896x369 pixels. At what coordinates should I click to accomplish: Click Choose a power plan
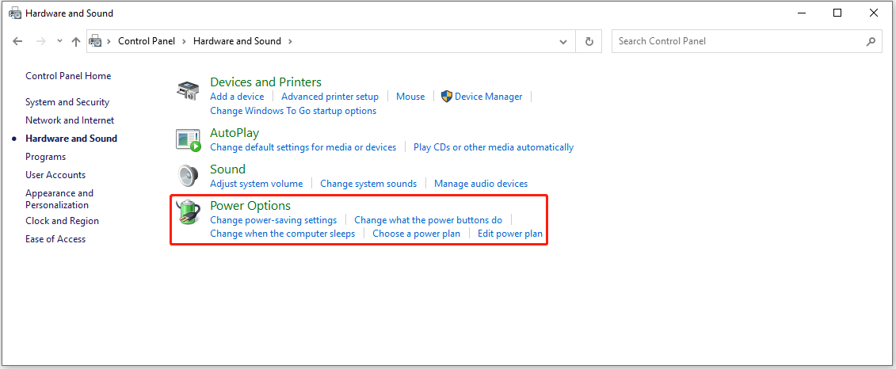pyautogui.click(x=417, y=234)
